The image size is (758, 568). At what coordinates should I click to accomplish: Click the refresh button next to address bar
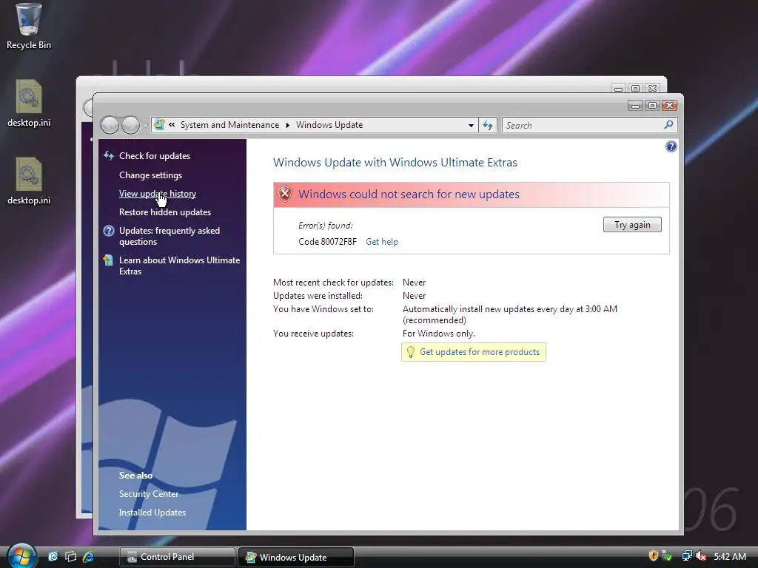tap(487, 125)
